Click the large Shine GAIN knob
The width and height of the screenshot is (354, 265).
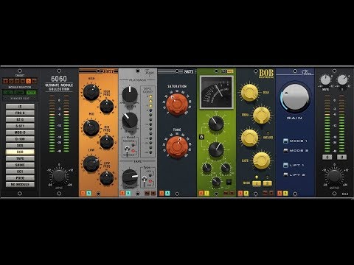point(295,97)
